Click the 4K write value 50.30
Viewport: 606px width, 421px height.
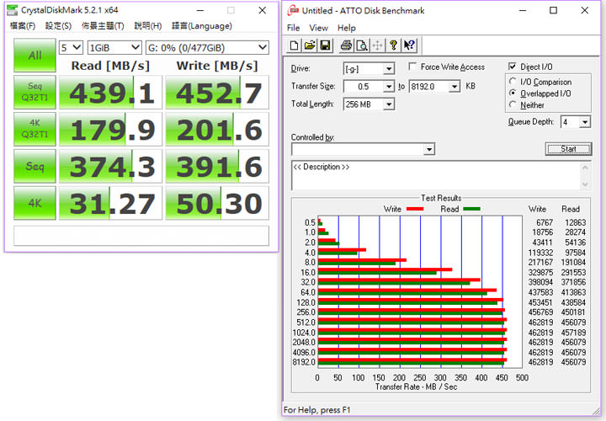pyautogui.click(x=217, y=203)
